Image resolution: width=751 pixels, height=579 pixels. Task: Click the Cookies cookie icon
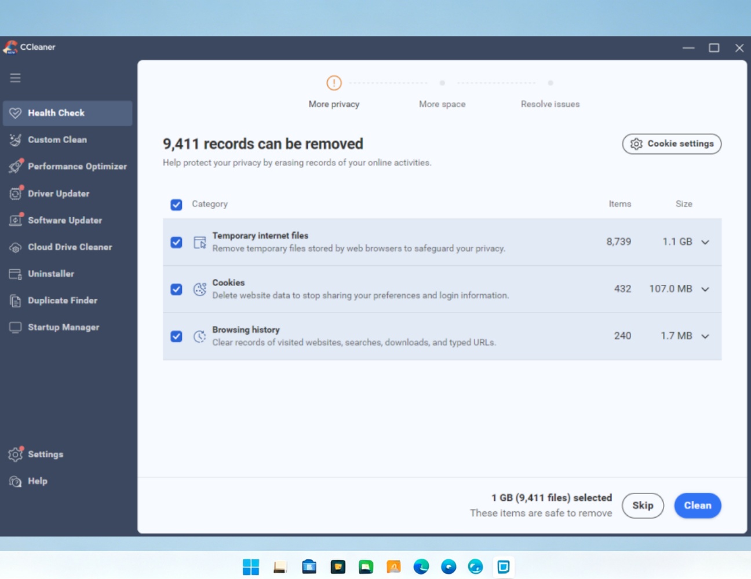coord(200,289)
